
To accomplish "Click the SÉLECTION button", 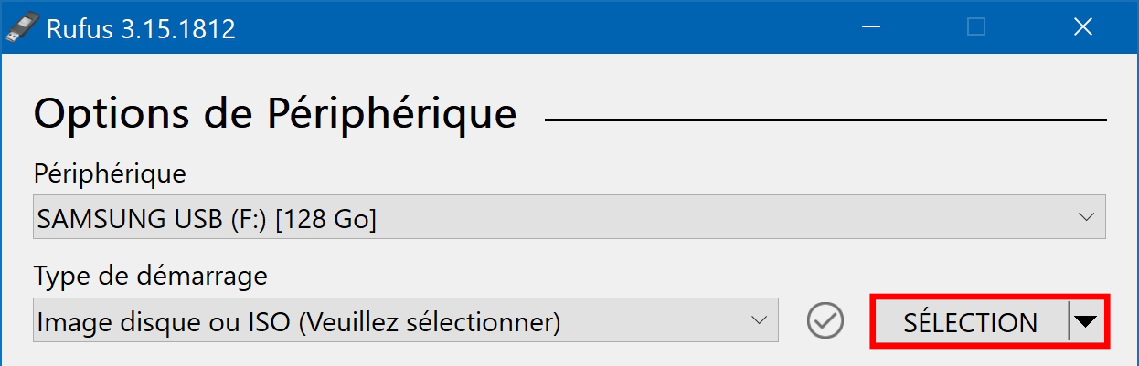I will 971,322.
